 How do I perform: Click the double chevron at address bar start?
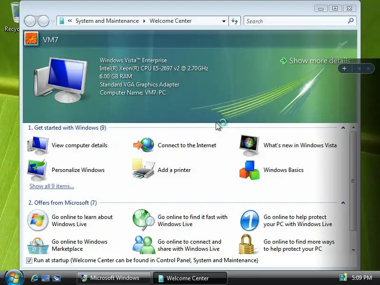pos(70,21)
